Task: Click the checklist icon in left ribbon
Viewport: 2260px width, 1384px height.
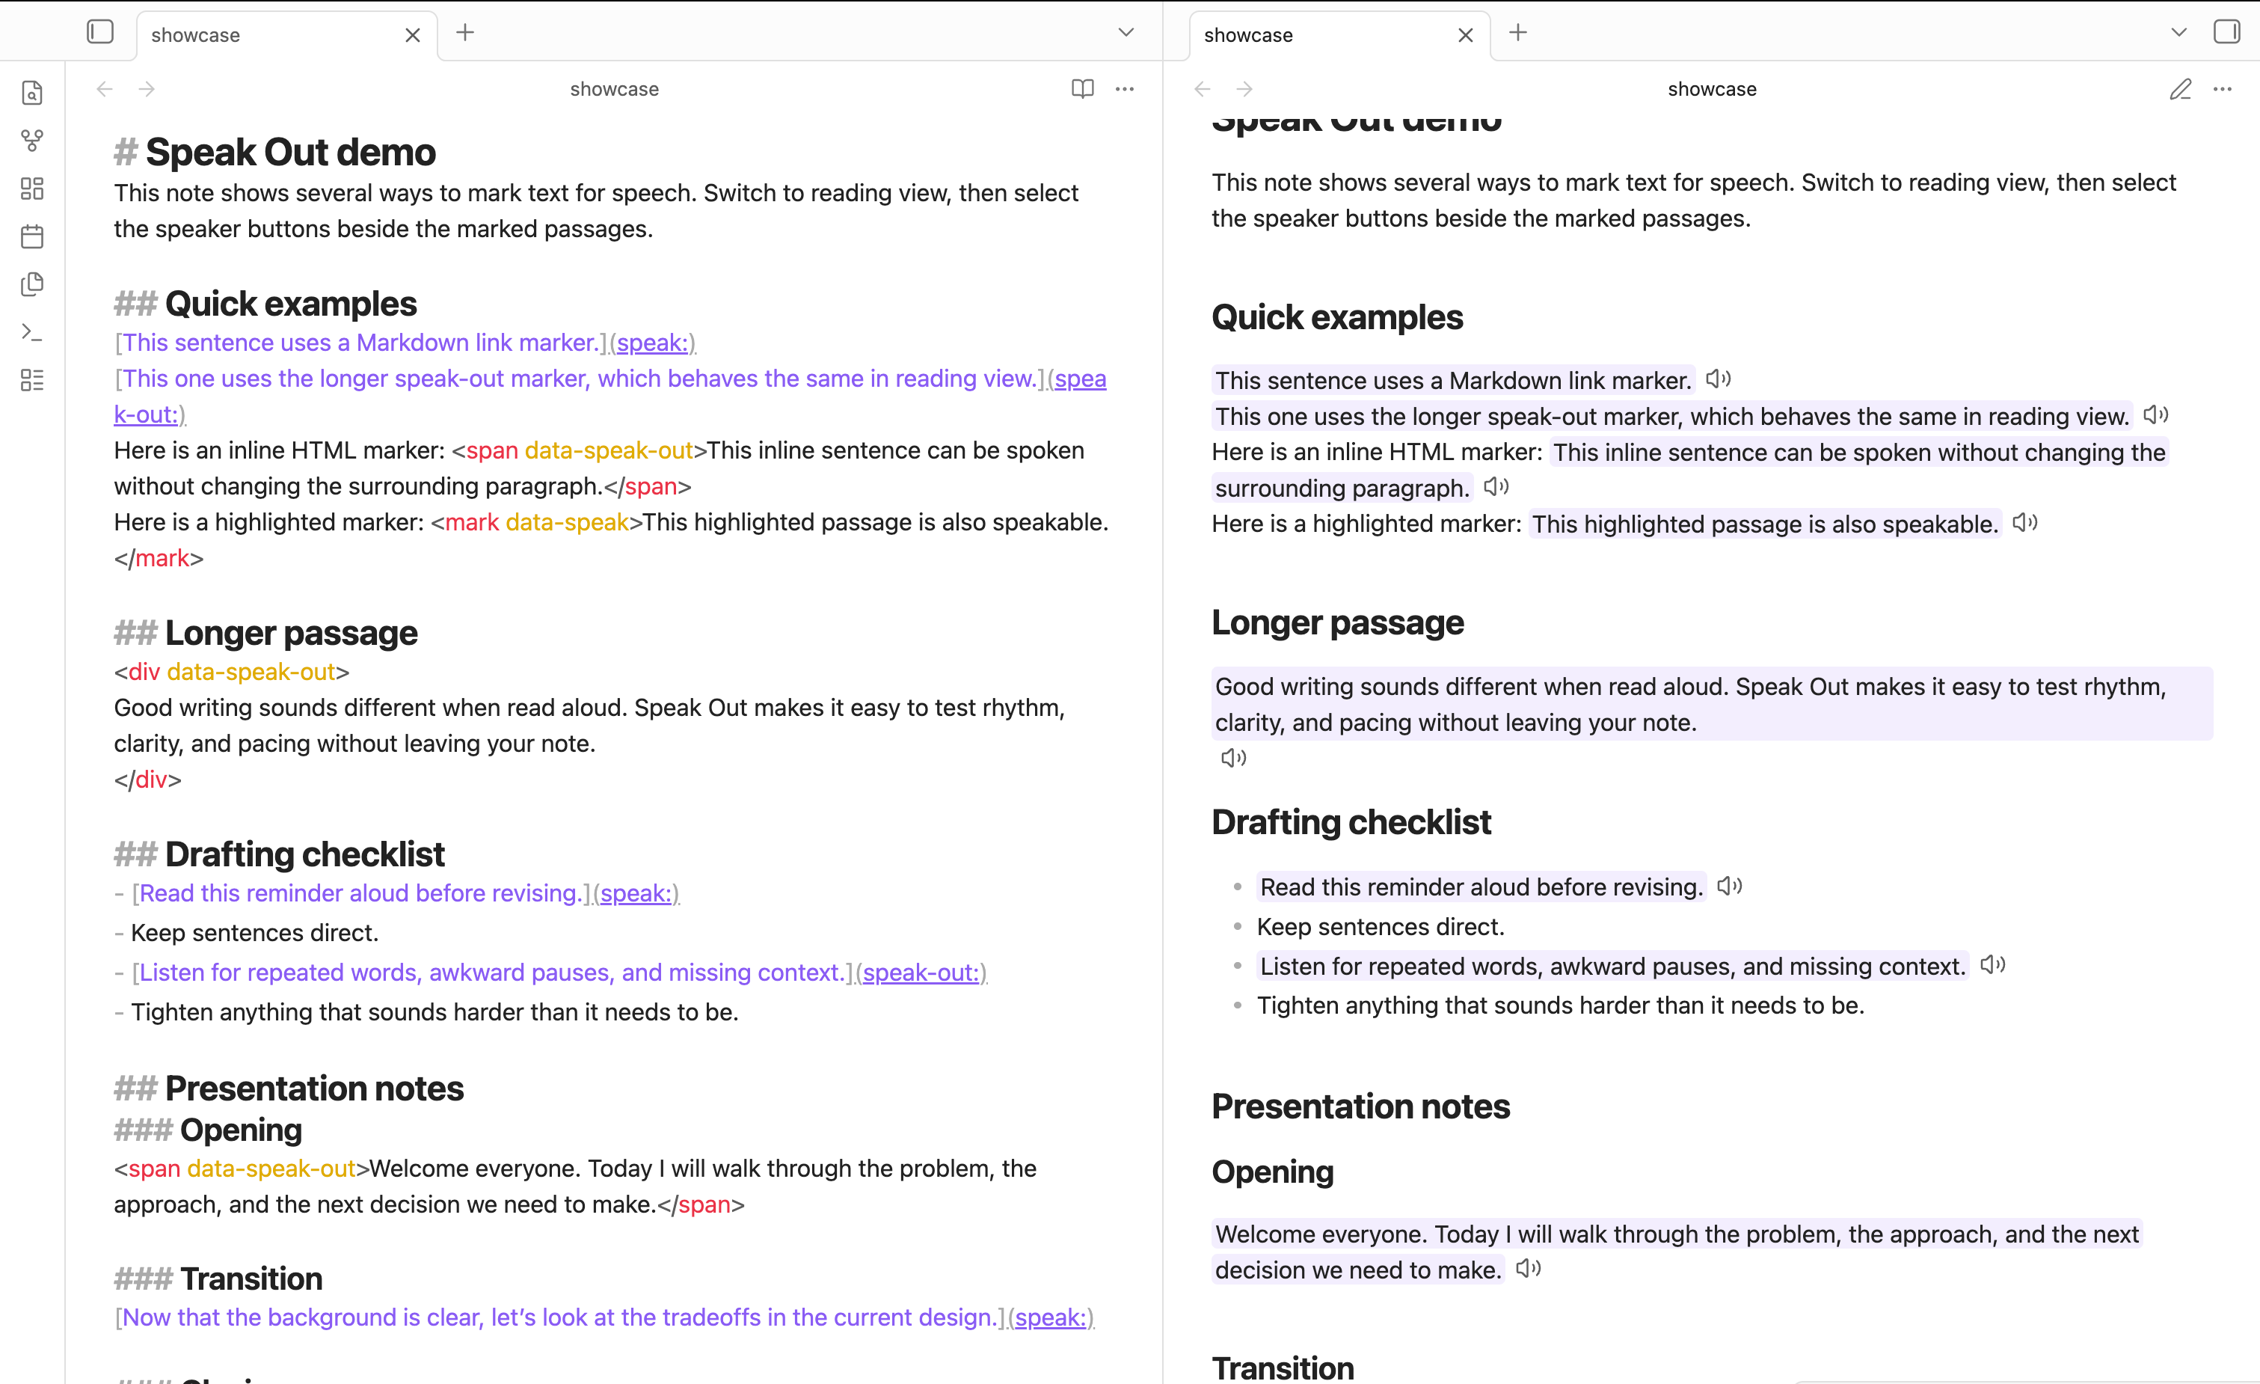Action: tap(32, 380)
